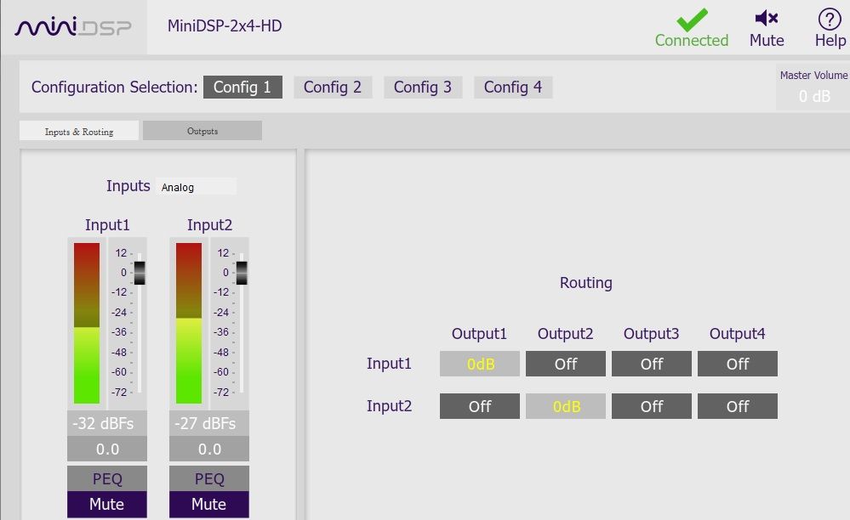Click the Input1 level meter bar
850x520 pixels.
pos(87,323)
